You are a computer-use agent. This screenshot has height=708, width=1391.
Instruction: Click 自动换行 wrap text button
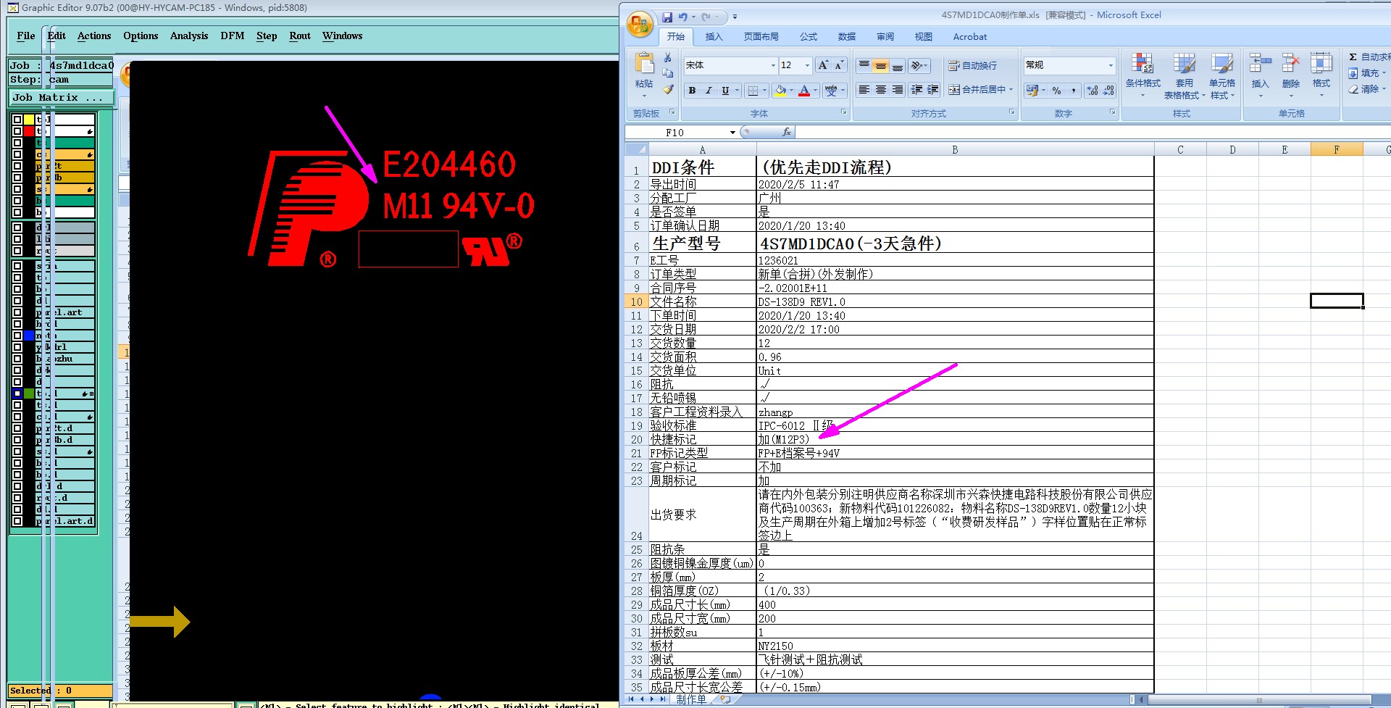(x=972, y=66)
